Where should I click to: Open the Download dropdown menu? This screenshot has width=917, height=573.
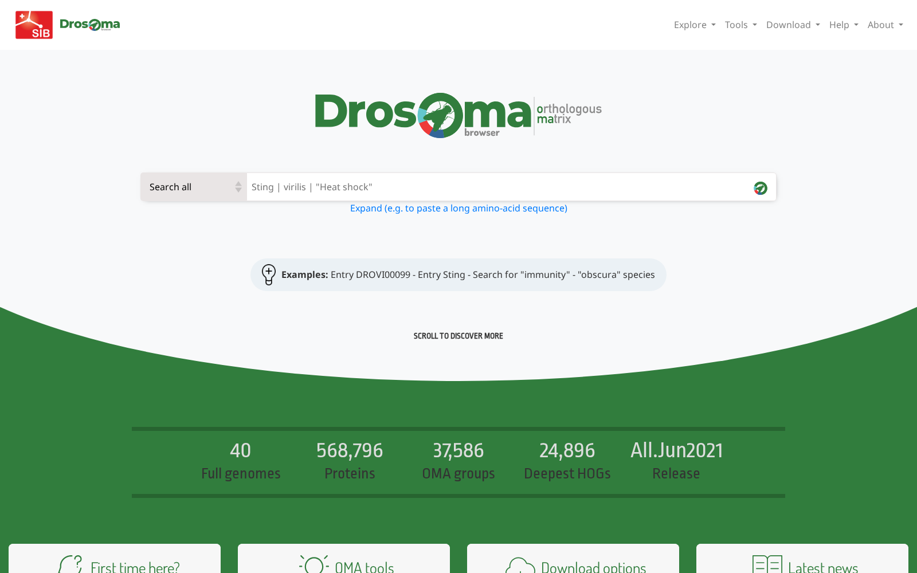tap(793, 25)
